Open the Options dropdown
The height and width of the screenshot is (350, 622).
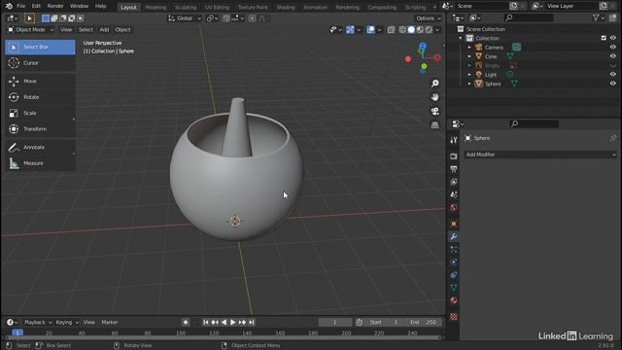(428, 18)
